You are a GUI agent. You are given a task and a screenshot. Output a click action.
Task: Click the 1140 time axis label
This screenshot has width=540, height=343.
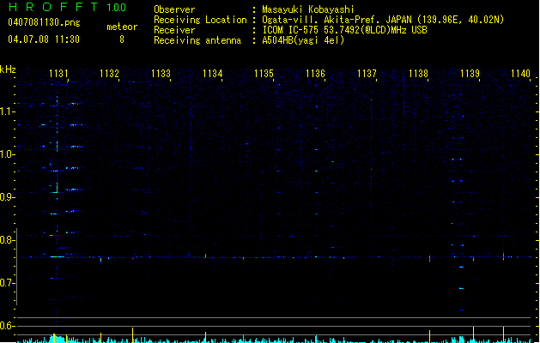coord(520,73)
